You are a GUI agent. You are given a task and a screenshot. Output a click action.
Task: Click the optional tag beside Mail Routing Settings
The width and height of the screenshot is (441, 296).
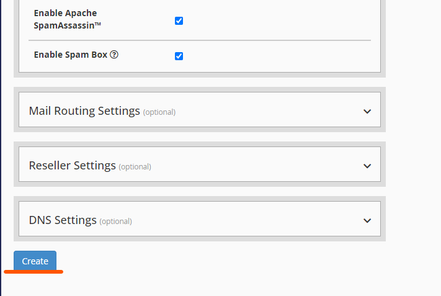(x=159, y=112)
